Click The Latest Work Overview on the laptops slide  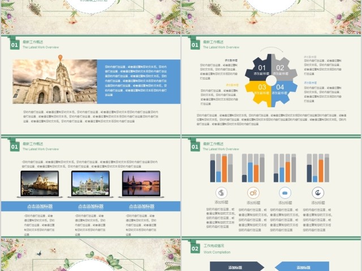tap(41, 149)
